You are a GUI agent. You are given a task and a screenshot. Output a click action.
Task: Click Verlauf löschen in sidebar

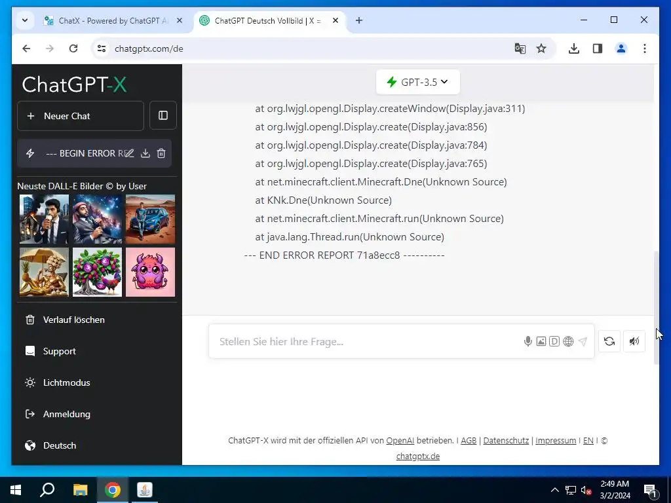(x=65, y=320)
